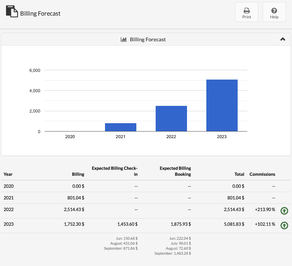
Task: Click the 2023 bar in the chart
Action: 222,106
